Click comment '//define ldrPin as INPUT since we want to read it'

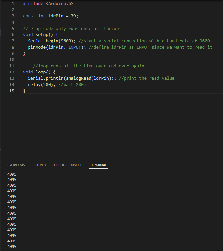[151, 47]
